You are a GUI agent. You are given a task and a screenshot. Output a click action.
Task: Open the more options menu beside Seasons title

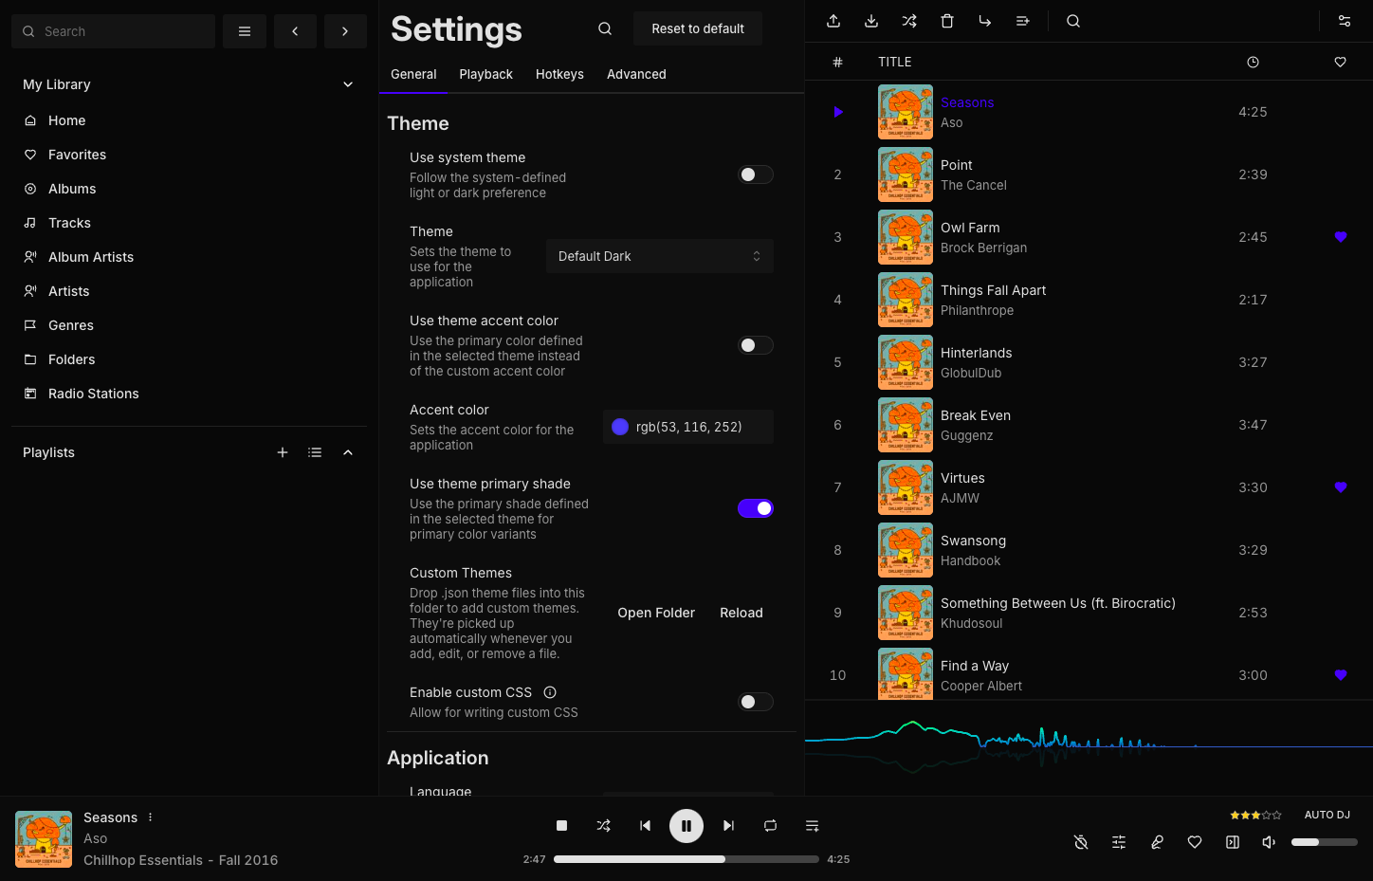tap(151, 817)
